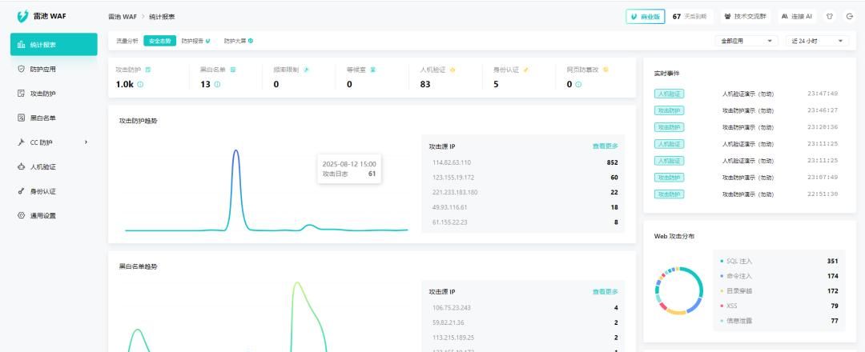Click the logout icon in top right
This screenshot has height=352, width=865.
point(850,17)
